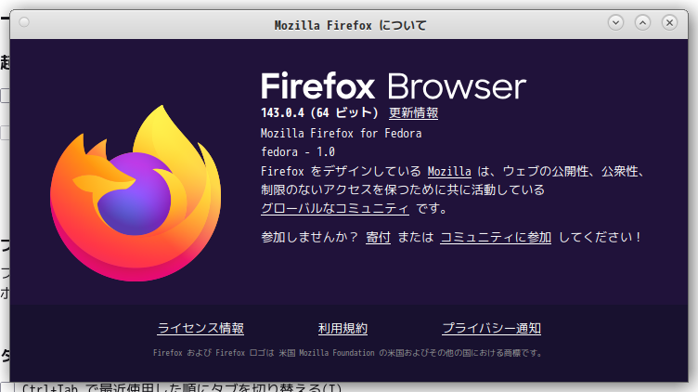The height and width of the screenshot is (392, 698).
Task: Open ライセンス情報 licensing information
Action: (x=200, y=328)
